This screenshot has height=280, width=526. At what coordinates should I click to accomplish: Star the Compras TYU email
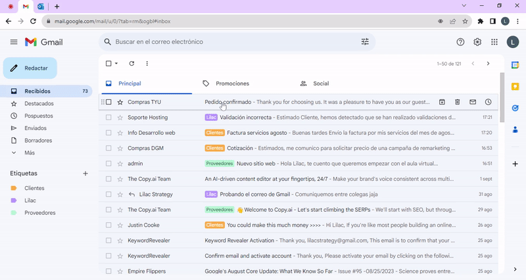tap(120, 102)
